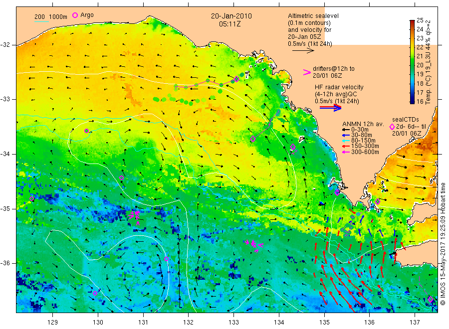449x329 pixels.
Task: Click the IMOS copyright timestamp text
Action: (x=443, y=244)
